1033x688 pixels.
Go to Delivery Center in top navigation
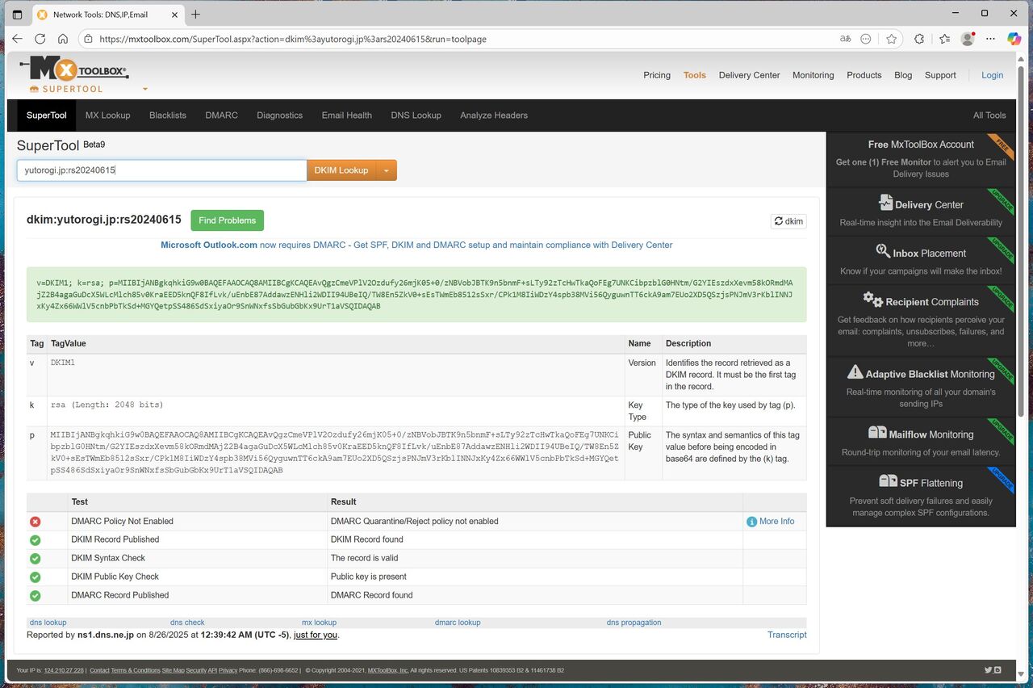[750, 75]
